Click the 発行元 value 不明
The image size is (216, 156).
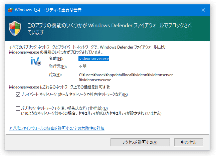[x=82, y=67]
